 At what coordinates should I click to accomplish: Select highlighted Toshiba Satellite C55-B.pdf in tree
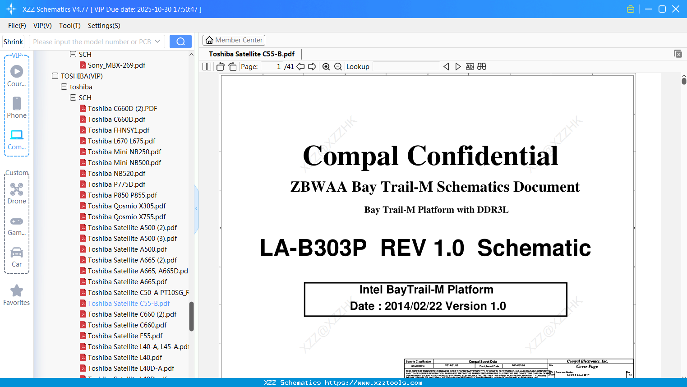pos(129,303)
